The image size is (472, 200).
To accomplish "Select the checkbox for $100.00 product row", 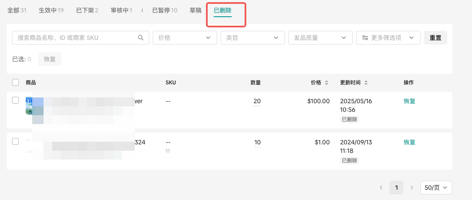I will (x=15, y=100).
